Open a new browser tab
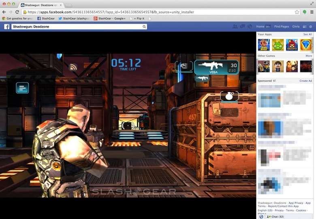The image size is (316, 219). point(69,5)
